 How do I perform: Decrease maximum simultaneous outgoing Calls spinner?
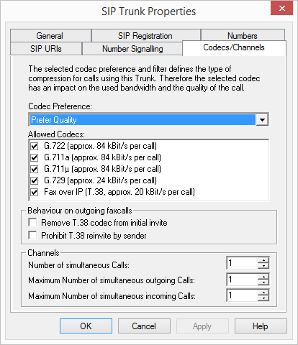click(263, 282)
